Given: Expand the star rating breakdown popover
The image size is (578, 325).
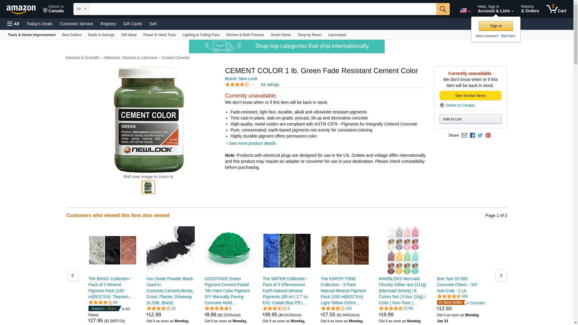Looking at the screenshot, I should [240, 85].
